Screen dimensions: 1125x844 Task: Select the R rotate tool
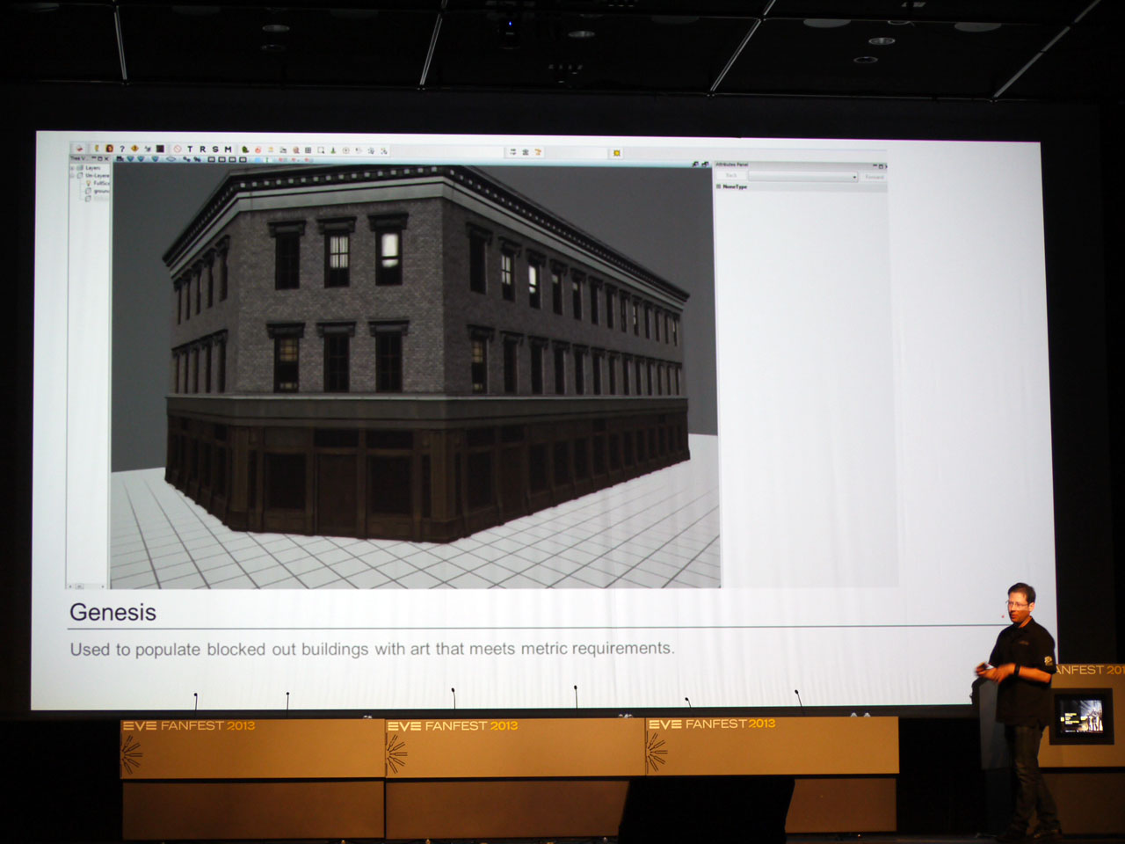[202, 149]
